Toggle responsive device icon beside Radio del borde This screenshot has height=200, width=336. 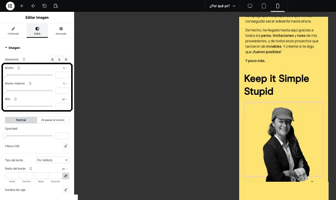tap(31, 168)
